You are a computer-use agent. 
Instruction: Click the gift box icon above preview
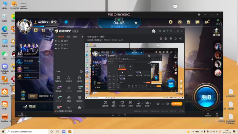(161, 39)
